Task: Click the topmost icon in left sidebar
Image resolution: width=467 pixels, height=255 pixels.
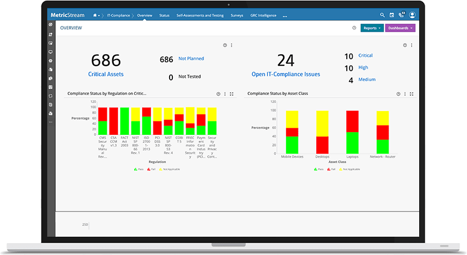Action: [x=50, y=25]
